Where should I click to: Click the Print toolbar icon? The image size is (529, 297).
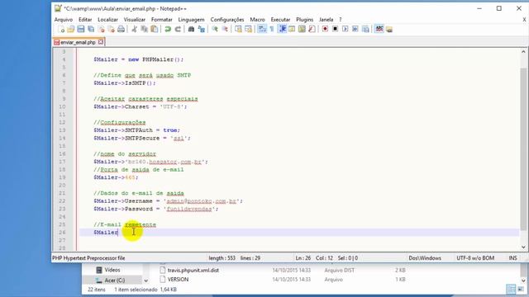[122, 30]
